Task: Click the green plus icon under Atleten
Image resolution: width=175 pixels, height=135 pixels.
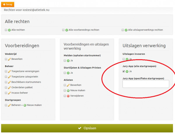Action: [x=68, y=91]
